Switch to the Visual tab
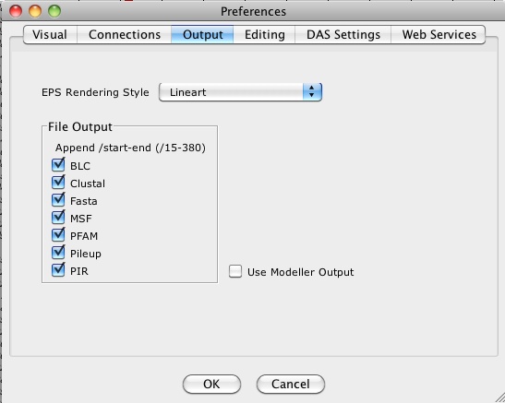This screenshot has width=505, height=403. pos(50,35)
